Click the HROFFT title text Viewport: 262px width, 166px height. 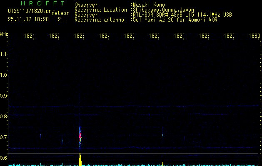coord(42,3)
